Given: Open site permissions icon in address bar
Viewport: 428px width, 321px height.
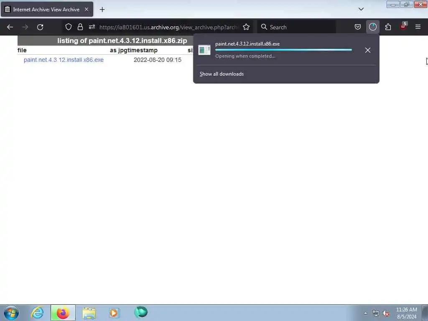Looking at the screenshot, I should click(92, 27).
